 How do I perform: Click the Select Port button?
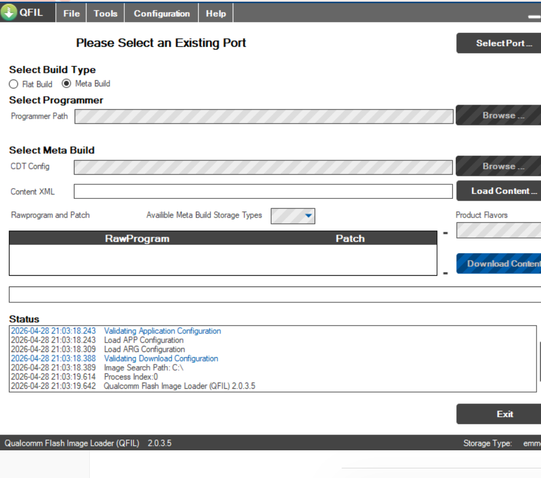pyautogui.click(x=499, y=43)
